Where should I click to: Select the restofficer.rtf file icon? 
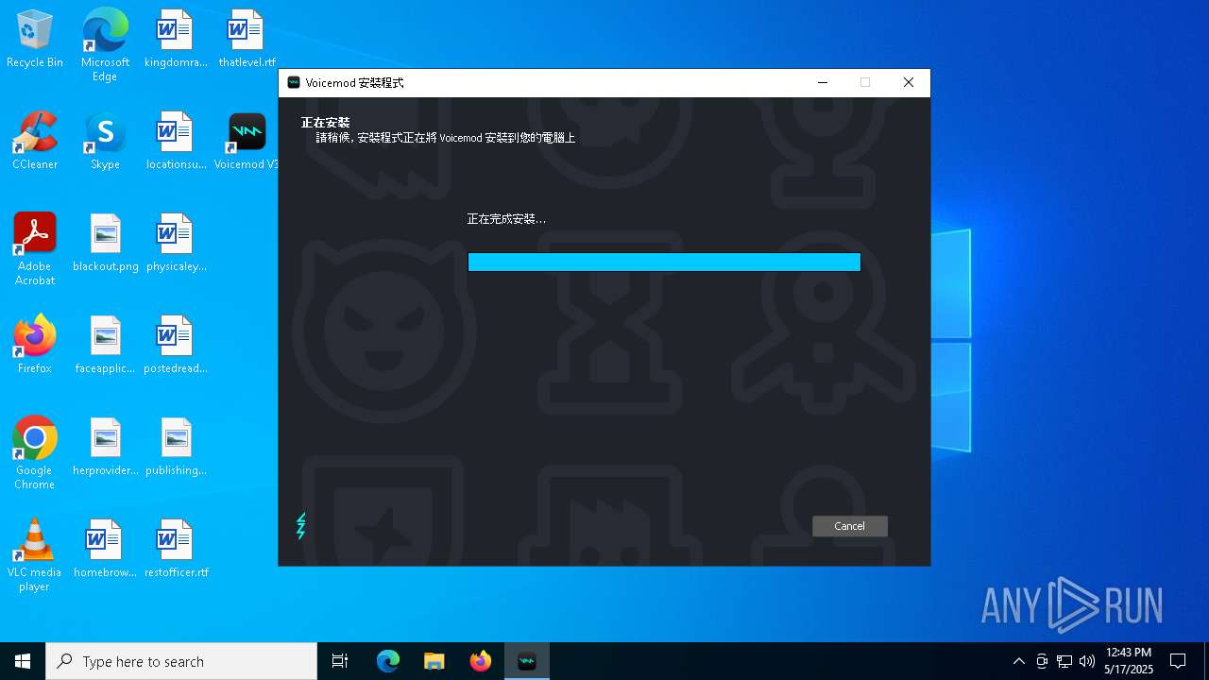(x=176, y=550)
